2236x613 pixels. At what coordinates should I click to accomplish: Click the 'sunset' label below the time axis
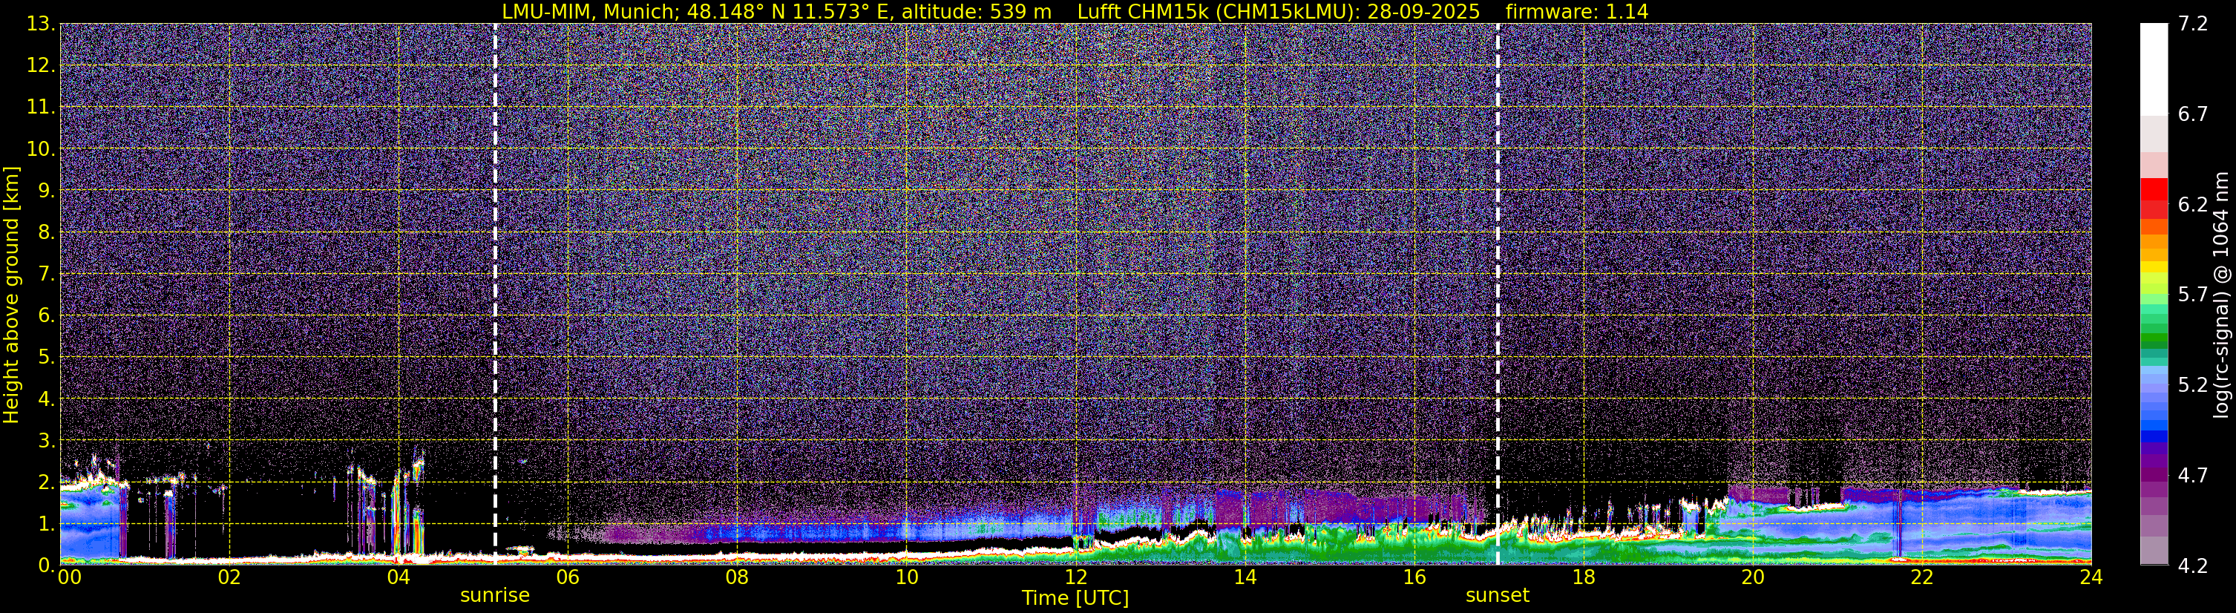click(x=1498, y=596)
